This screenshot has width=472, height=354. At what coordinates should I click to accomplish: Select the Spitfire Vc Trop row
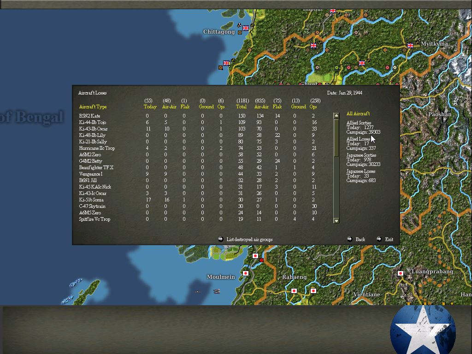199,219
